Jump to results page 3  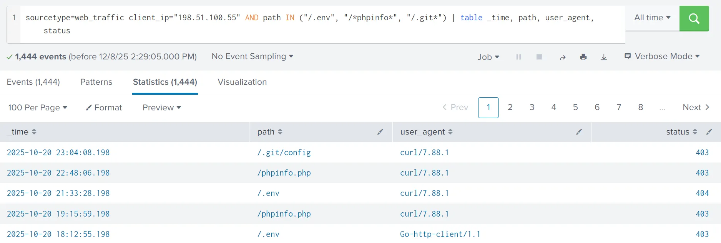click(532, 107)
